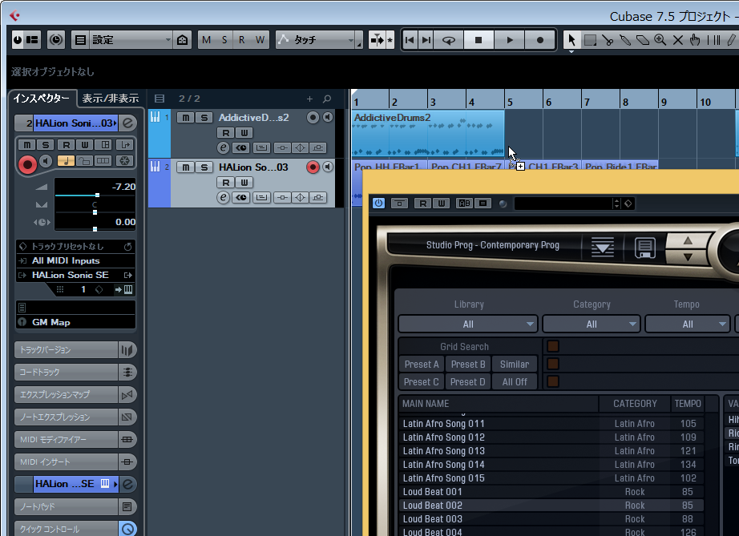Open the All MIDI Inputs routing dropdown
739x536 pixels.
[75, 260]
